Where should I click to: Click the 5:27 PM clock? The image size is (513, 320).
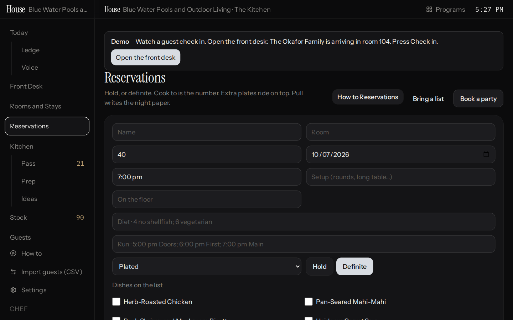(x=489, y=10)
